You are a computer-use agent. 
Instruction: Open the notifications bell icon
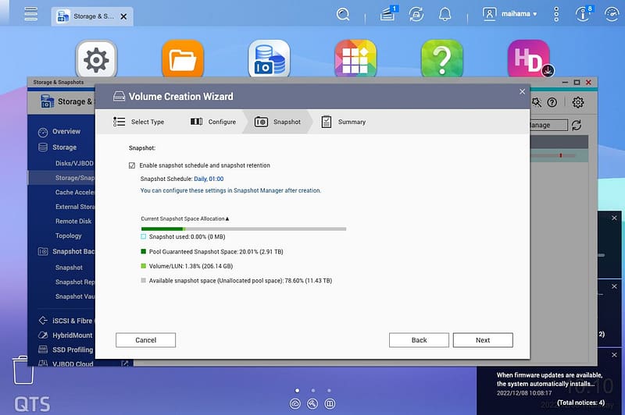point(445,14)
